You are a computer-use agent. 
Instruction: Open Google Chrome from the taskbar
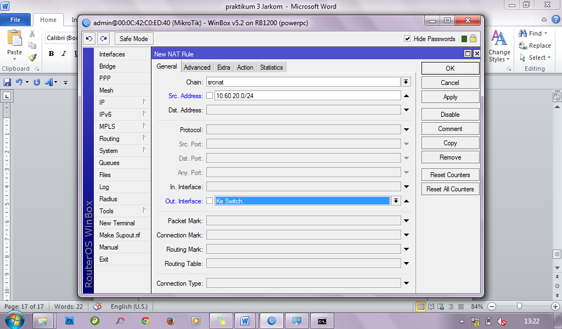[145, 321]
